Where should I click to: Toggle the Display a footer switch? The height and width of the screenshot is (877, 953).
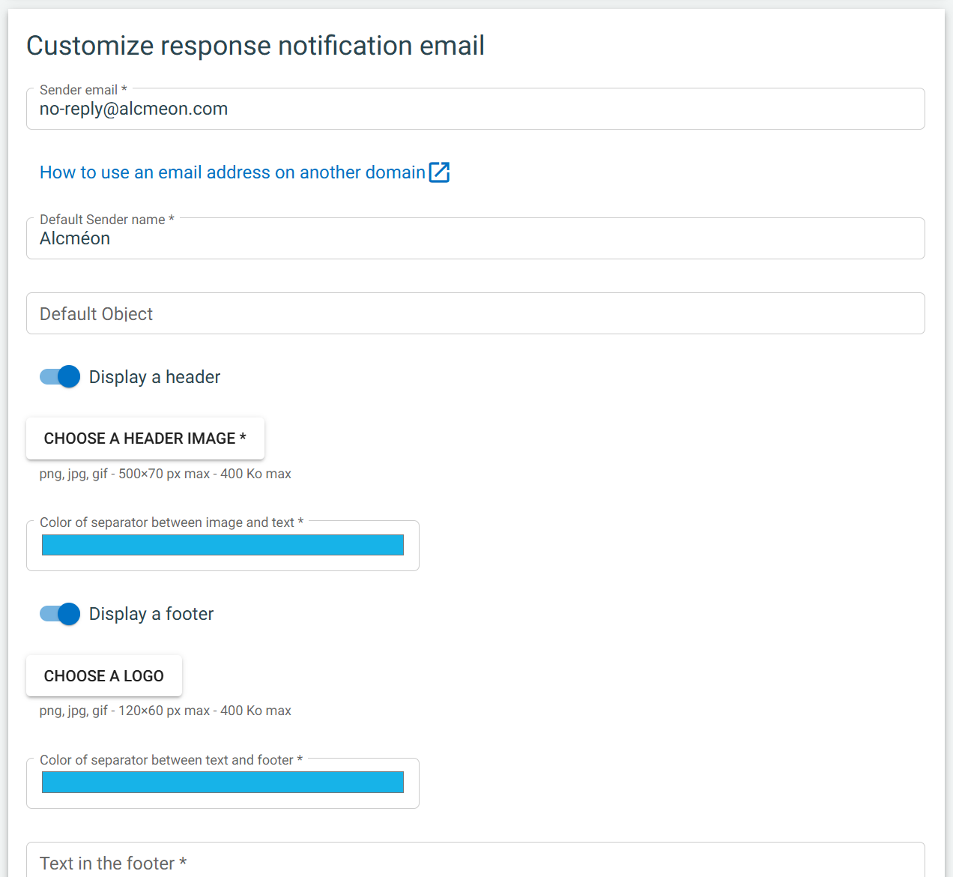(x=60, y=614)
